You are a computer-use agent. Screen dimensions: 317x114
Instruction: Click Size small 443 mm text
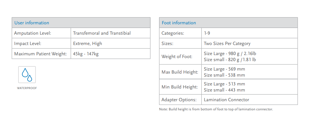coord(224,90)
